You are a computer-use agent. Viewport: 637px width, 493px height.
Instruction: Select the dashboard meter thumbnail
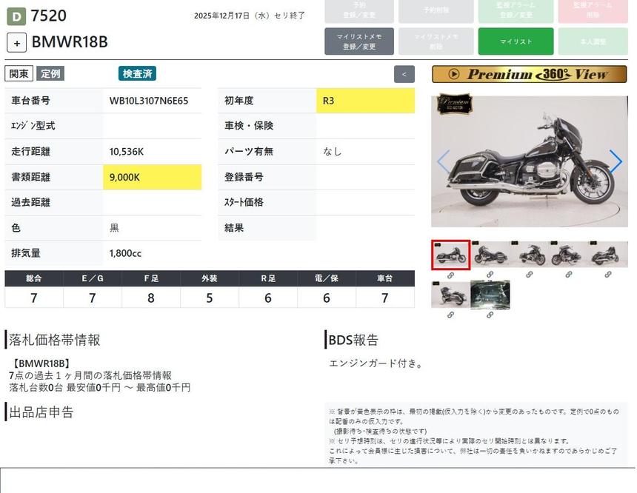point(490,295)
